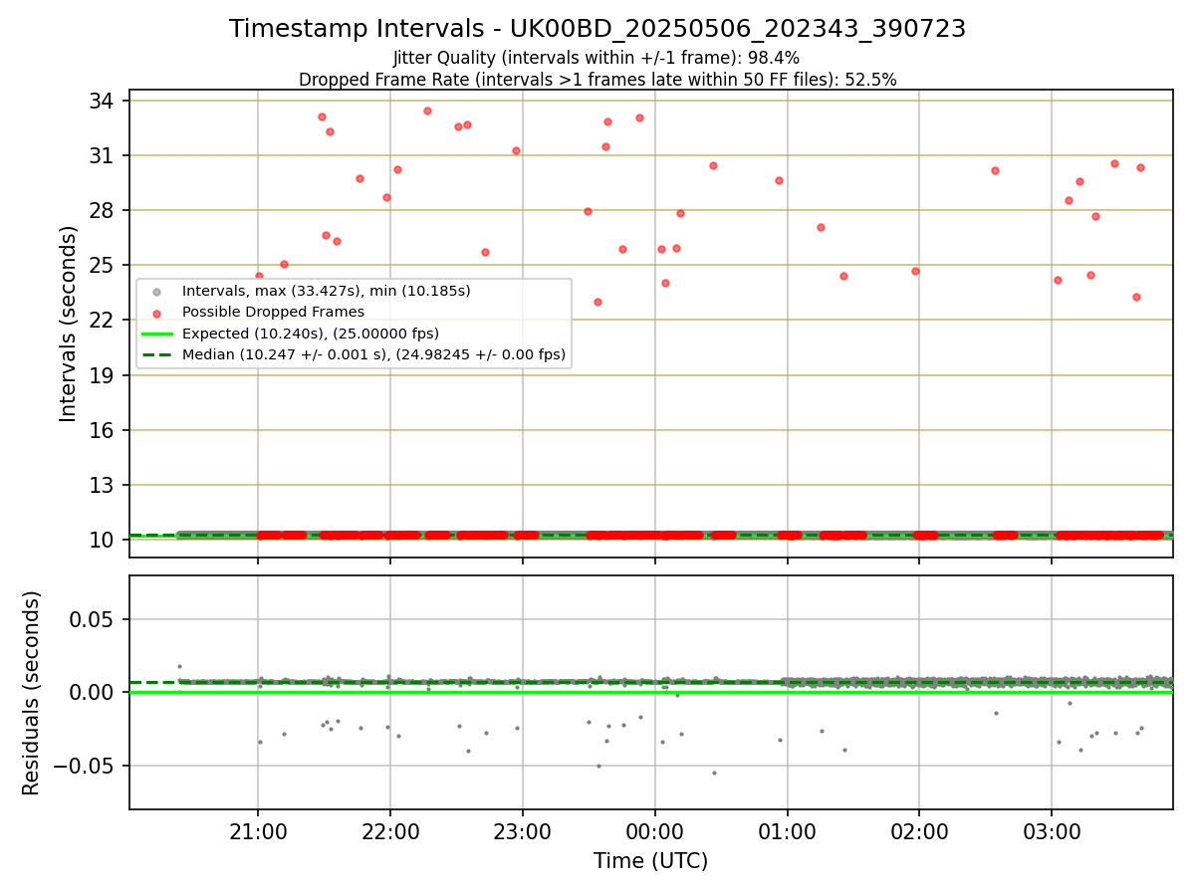This screenshot has height=896, width=1195.
Task: Click the 'Time (UTC)' x-axis label
Action: point(651,861)
